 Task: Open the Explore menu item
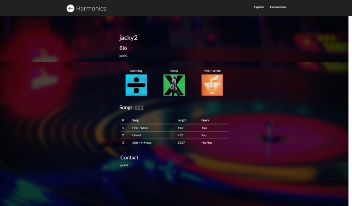coord(259,7)
